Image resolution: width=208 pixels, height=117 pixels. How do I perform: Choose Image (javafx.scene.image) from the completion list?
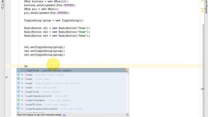(71, 75)
